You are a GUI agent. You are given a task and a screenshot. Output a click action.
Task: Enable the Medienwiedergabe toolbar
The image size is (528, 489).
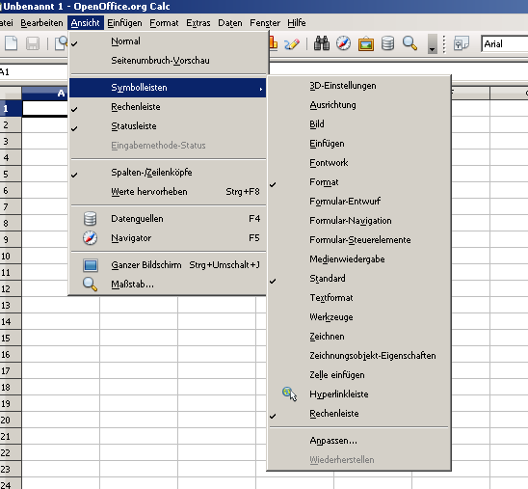[x=358, y=258]
